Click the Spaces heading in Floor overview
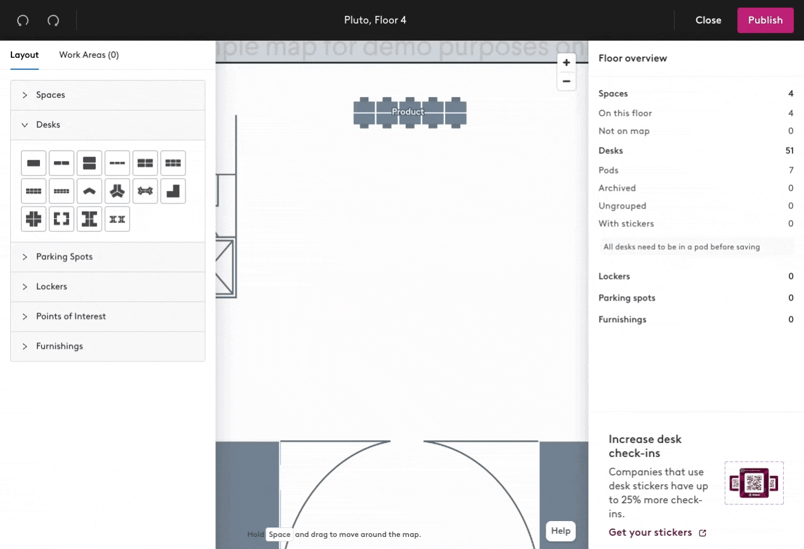 (613, 93)
